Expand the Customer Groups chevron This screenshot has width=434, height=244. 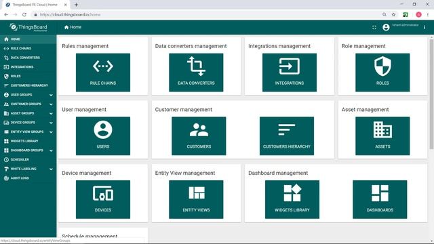tap(51, 104)
